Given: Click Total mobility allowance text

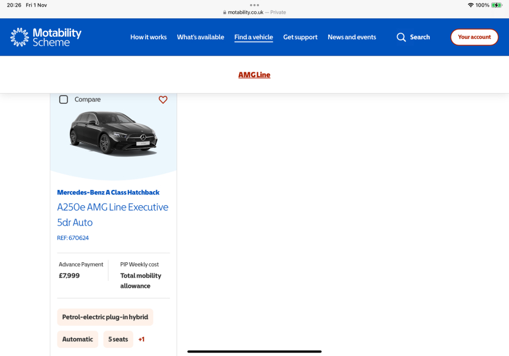Looking at the screenshot, I should 140,281.
